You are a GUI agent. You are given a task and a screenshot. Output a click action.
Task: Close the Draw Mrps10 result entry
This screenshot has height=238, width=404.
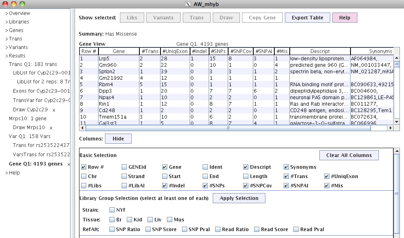pyautogui.click(x=51, y=128)
